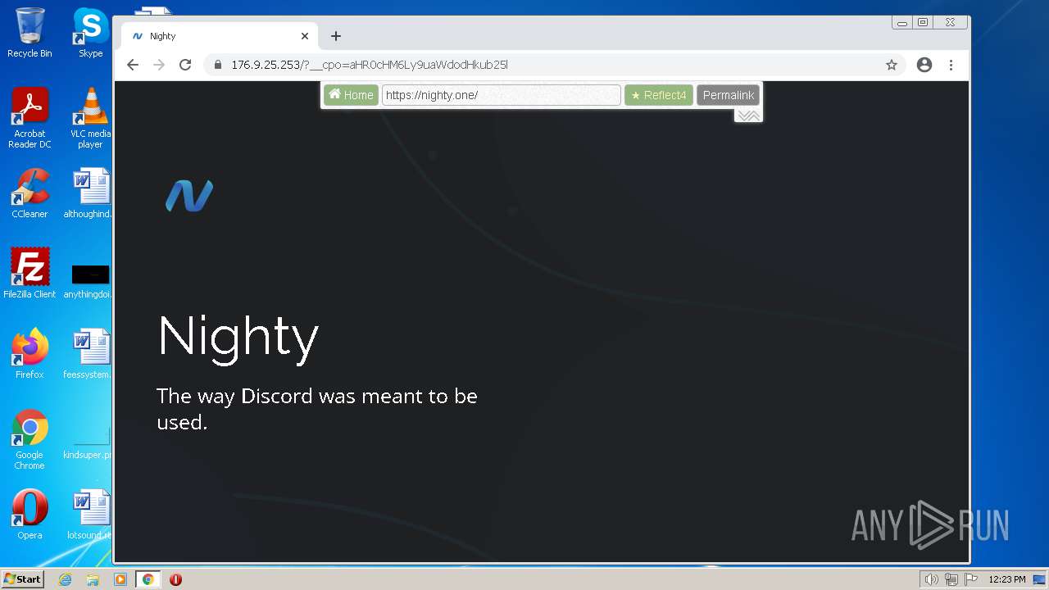The height and width of the screenshot is (590, 1049).
Task: Click the proxy Home button
Action: [x=351, y=95]
